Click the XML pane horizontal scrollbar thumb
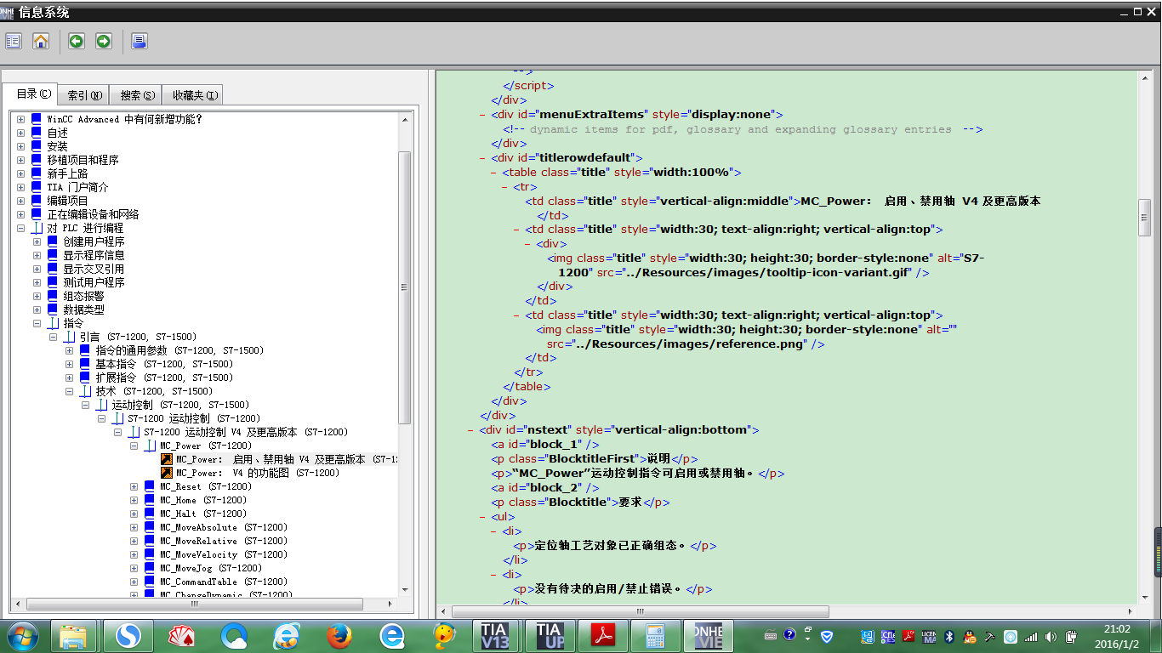1162x653 pixels. (640, 611)
